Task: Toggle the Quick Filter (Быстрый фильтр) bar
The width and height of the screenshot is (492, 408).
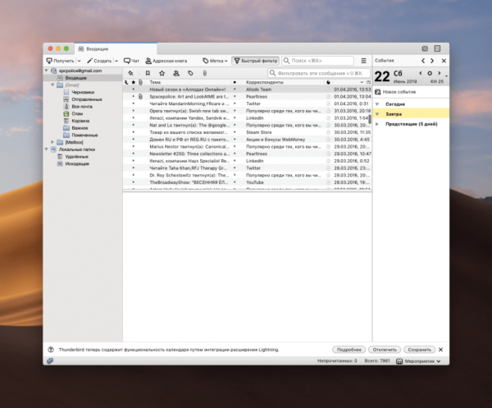Action: pyautogui.click(x=256, y=61)
